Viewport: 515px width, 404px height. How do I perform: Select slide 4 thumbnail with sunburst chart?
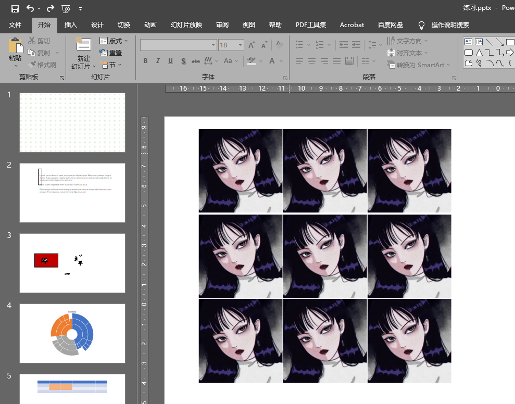click(x=72, y=333)
